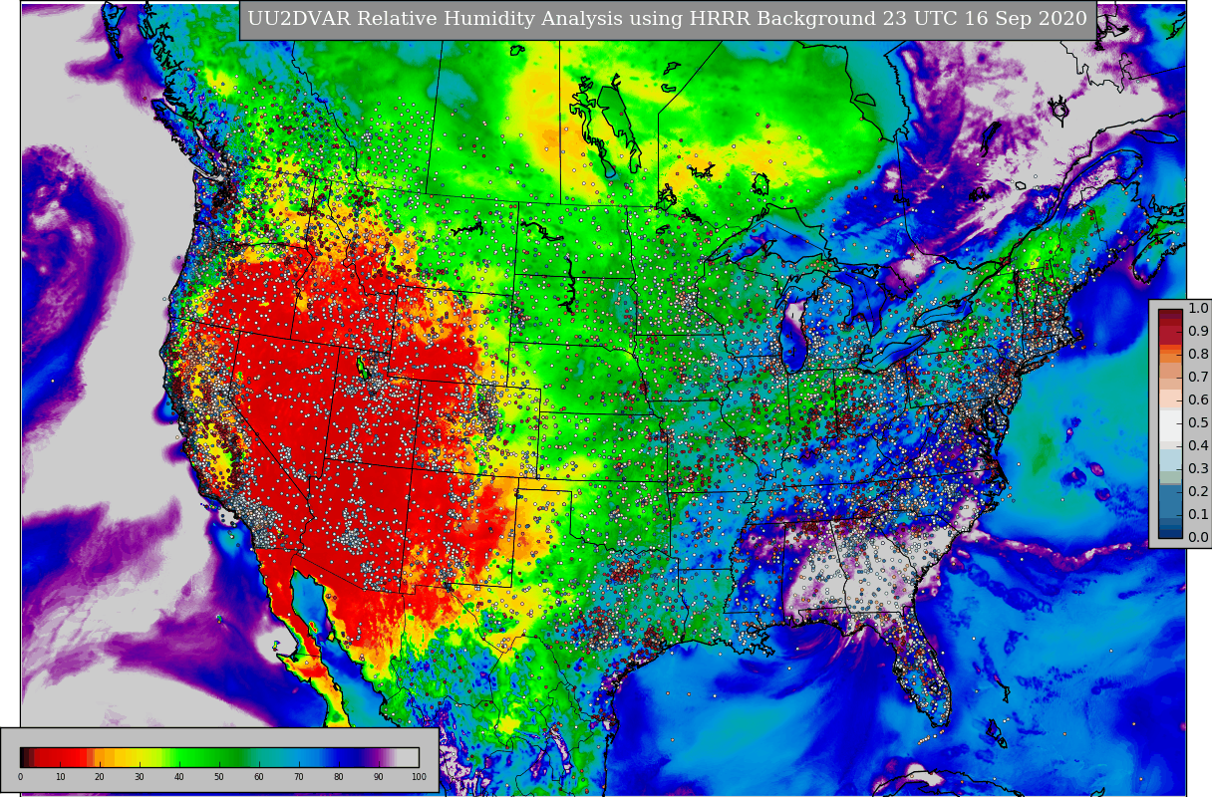Click the red section of the bottom humidity colorbar

(60, 757)
